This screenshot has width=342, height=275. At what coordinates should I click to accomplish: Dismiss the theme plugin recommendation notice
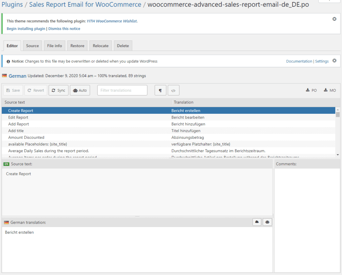(x=334, y=19)
